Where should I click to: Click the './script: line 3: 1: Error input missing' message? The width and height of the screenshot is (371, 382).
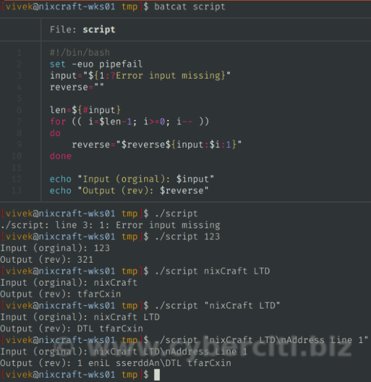point(110,225)
